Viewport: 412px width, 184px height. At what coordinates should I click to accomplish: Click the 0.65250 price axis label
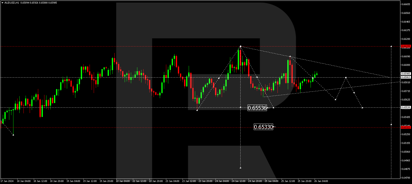[406, 134]
